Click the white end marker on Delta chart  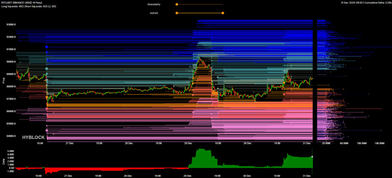313,157
